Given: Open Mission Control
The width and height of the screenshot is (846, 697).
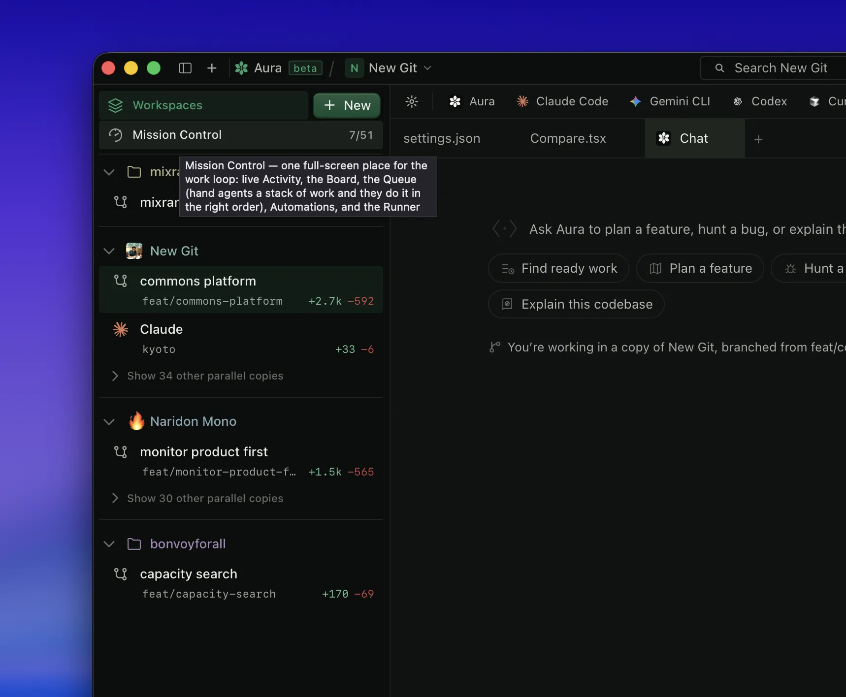Looking at the screenshot, I should (x=241, y=135).
